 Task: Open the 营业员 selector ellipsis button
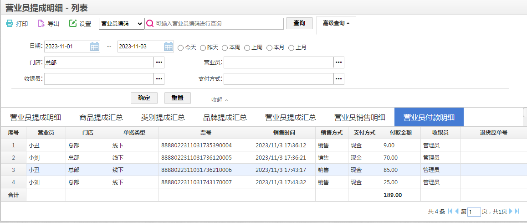(x=339, y=62)
